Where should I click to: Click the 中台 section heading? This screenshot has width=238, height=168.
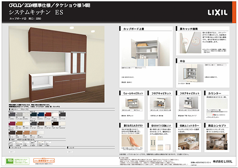pyautogui.click(x=182, y=61)
